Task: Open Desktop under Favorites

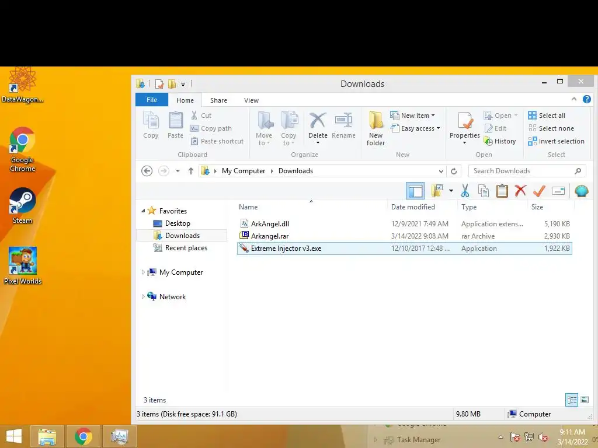Action: pyautogui.click(x=178, y=223)
